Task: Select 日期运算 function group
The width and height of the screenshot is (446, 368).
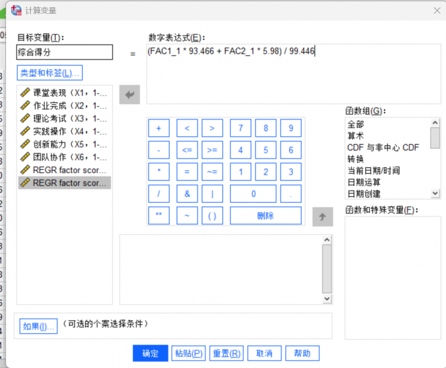Action: 364,182
